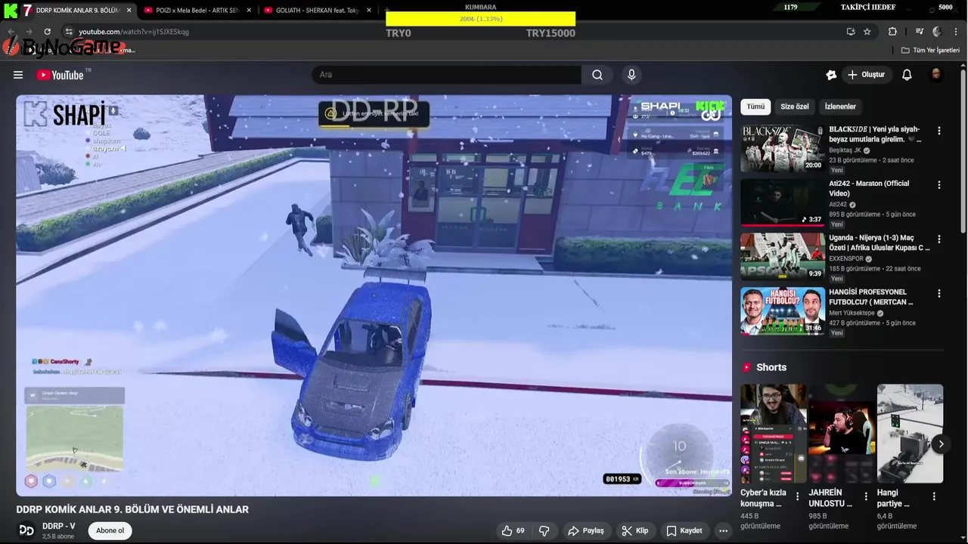Screen dimensions: 968x544
Task: Open BLACKSIDE Beşiktaş JK video thumbnail
Action: click(783, 148)
